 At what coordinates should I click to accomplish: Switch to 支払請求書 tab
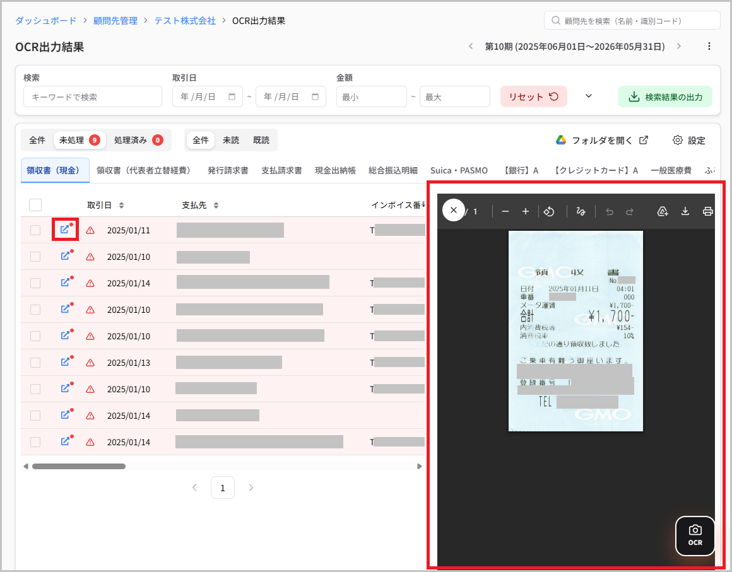point(281,170)
